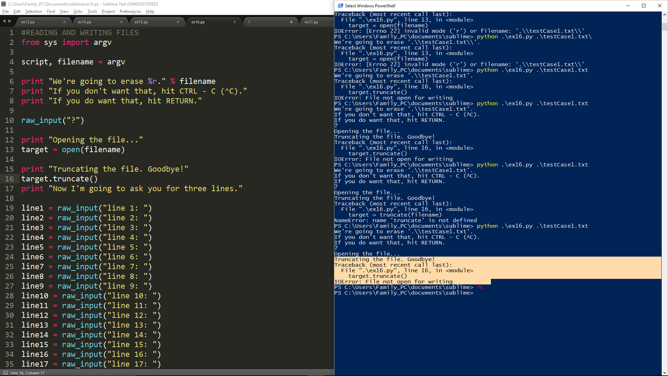
Task: Click the Sublime Text title bar icon
Action: (x=3, y=4)
